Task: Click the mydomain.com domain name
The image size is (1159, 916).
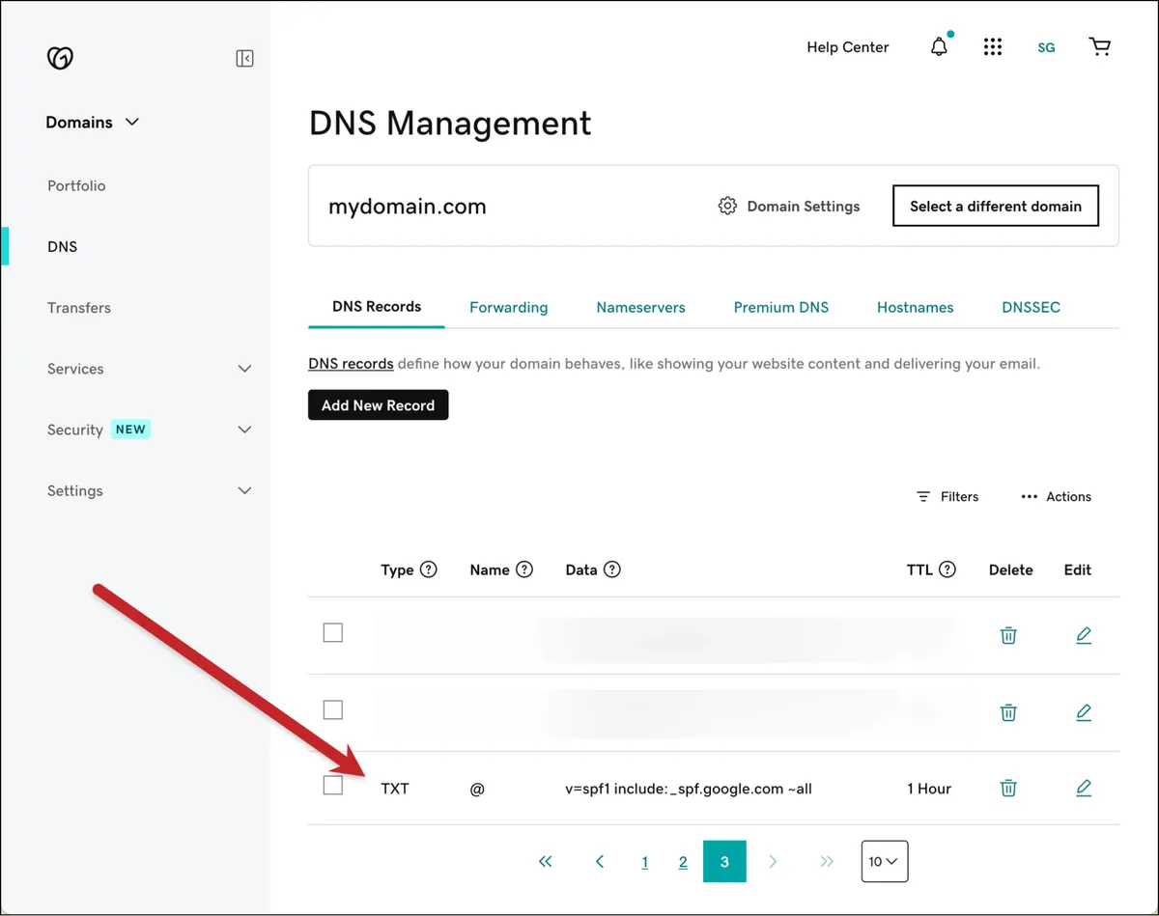Action: click(x=408, y=206)
